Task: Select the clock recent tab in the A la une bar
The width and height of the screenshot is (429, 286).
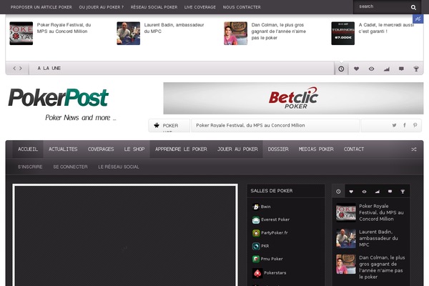Action: tap(341, 69)
